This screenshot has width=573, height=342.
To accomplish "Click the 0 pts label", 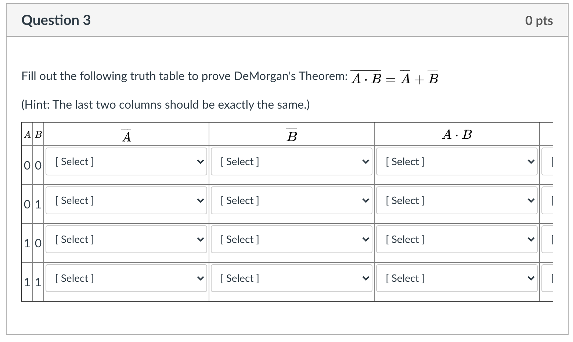I will 539,21.
